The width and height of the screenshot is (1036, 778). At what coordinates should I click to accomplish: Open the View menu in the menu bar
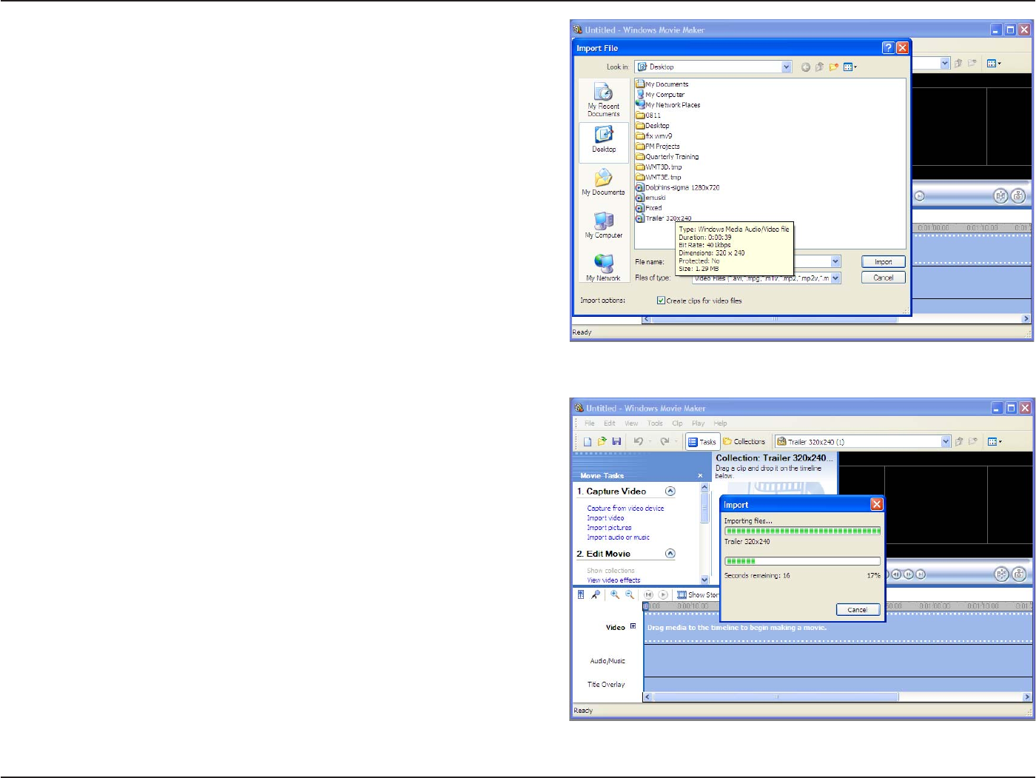point(631,424)
